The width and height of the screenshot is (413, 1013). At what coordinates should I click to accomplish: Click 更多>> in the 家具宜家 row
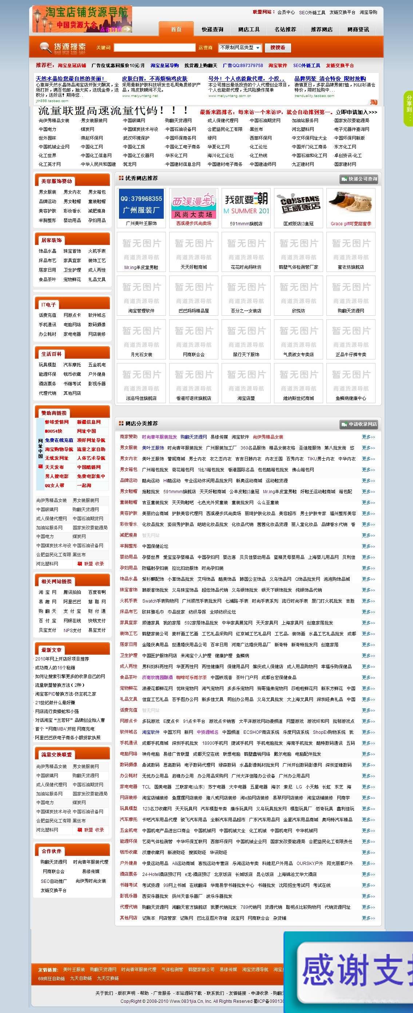coord(368,623)
